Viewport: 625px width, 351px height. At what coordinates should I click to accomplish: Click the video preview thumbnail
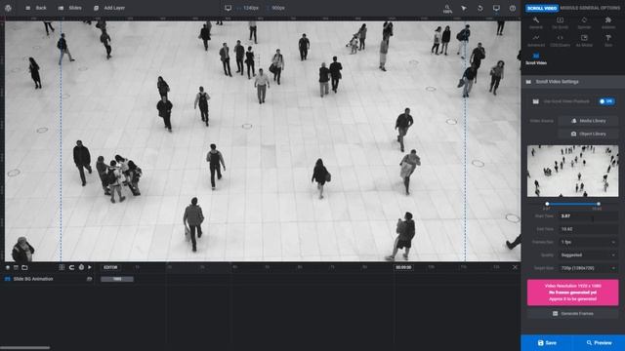coord(573,171)
